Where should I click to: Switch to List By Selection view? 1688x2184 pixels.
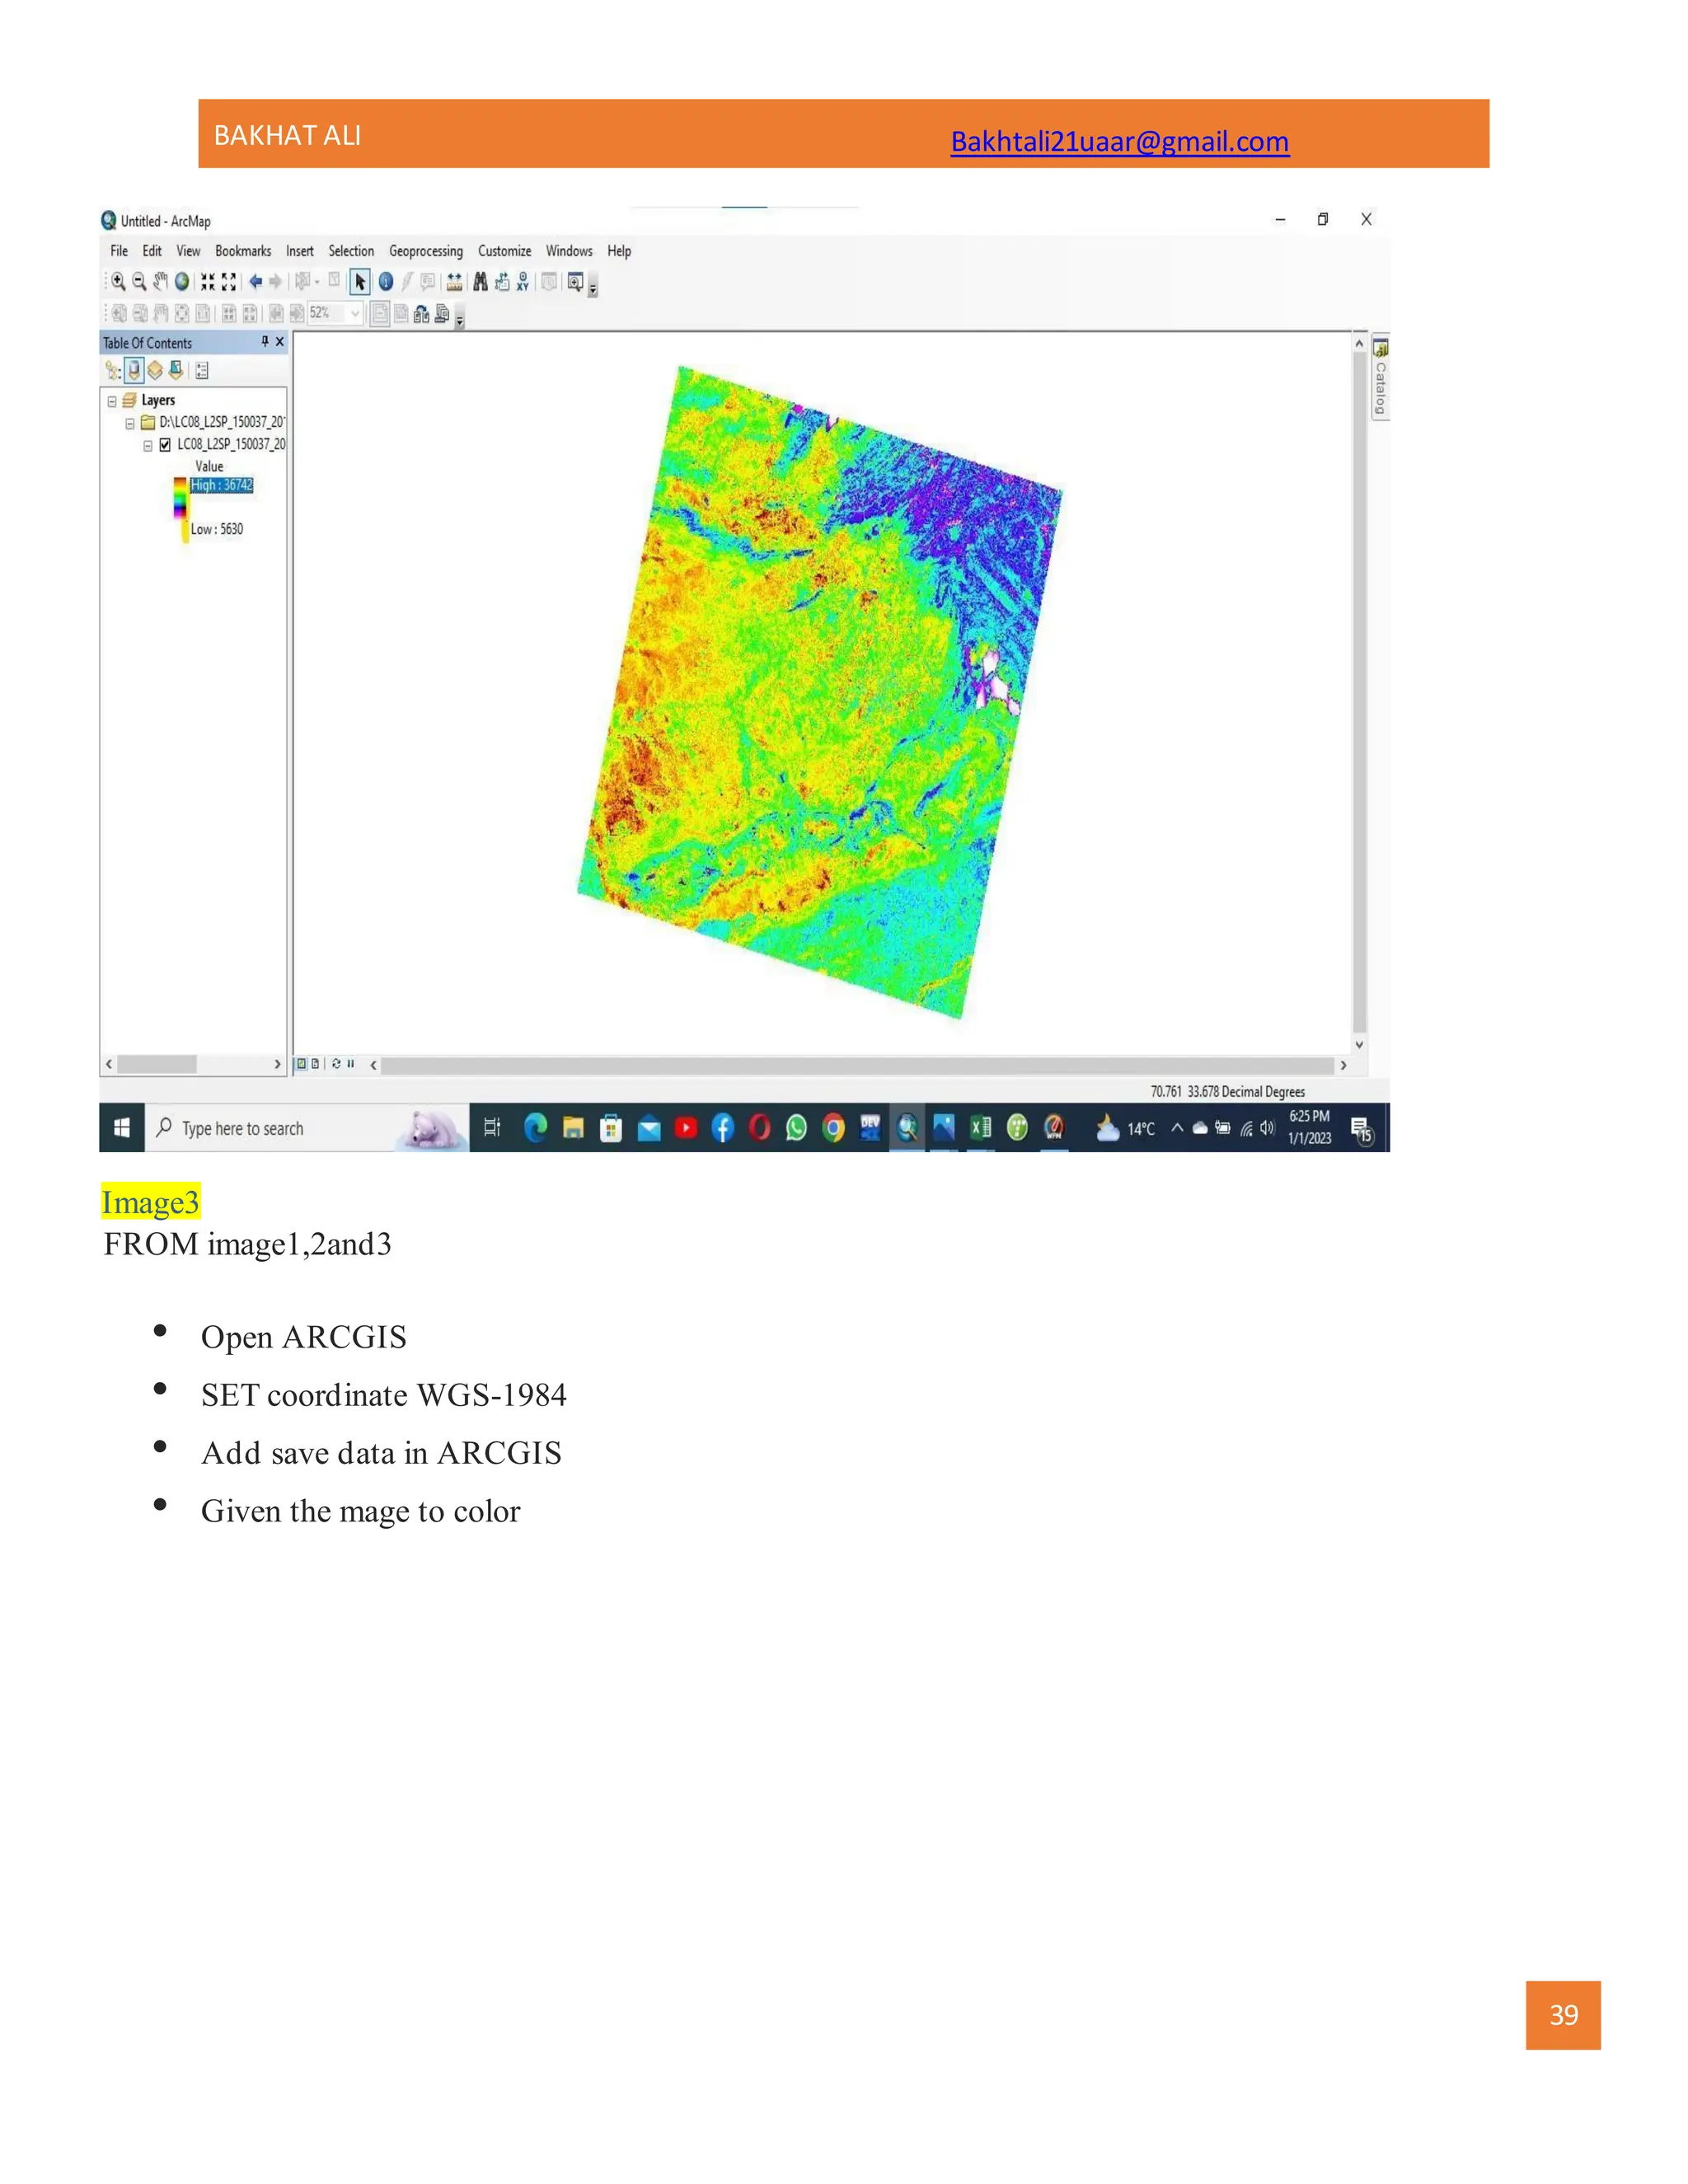pos(176,371)
